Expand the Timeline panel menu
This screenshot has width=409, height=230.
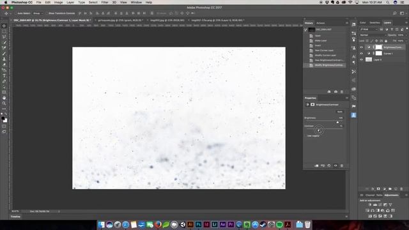[346, 217]
